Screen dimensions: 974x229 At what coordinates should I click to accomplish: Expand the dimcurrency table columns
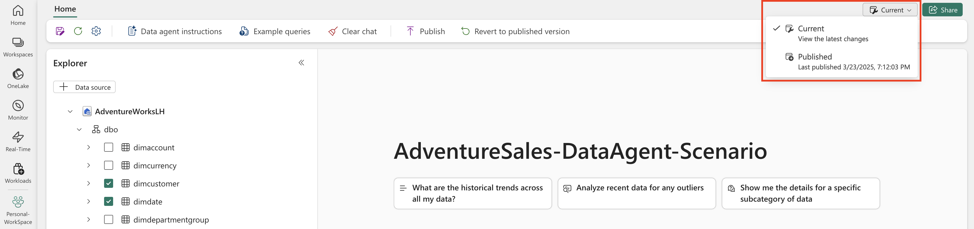(89, 166)
